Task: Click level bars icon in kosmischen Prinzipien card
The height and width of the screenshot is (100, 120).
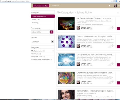Action: click(x=109, y=46)
